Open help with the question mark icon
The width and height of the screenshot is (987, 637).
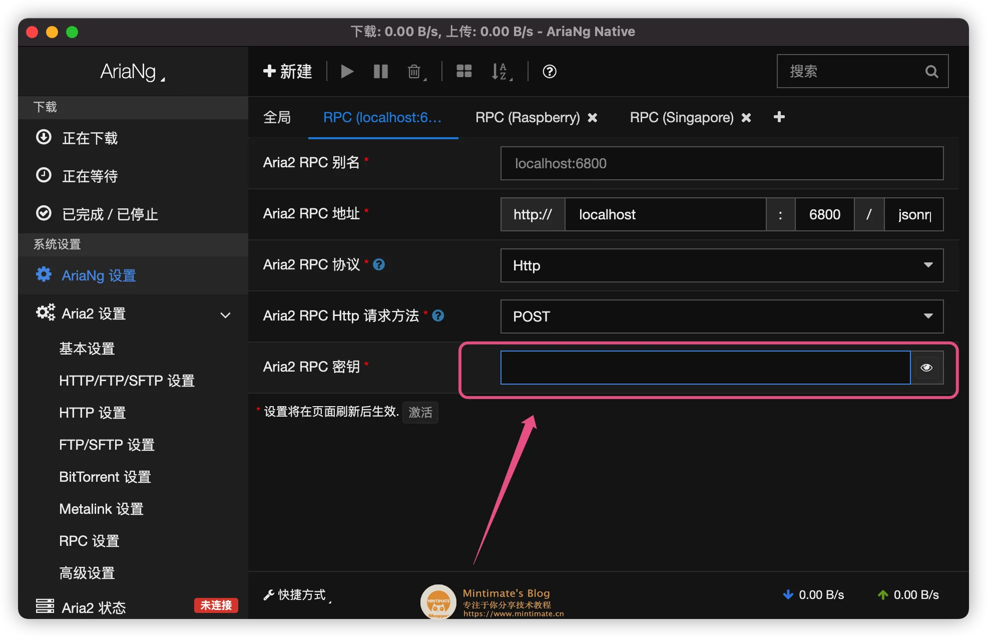550,72
